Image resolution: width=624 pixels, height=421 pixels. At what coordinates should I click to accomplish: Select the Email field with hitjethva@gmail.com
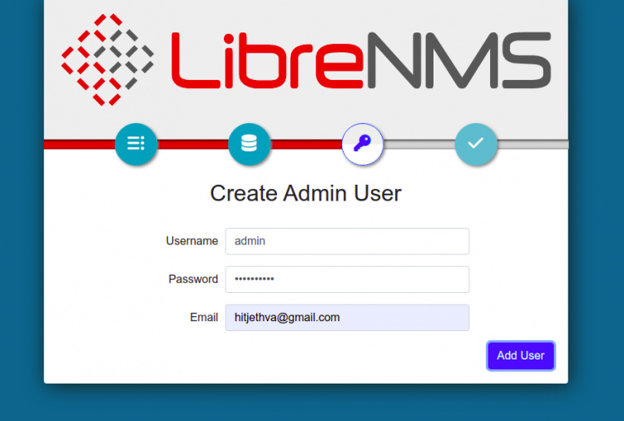(x=347, y=318)
